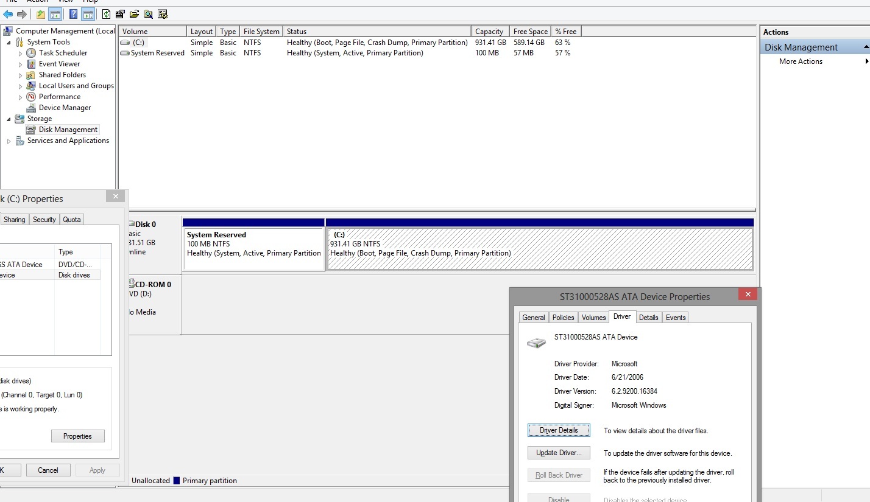Expand the Services and Applications node
Image resolution: width=870 pixels, height=502 pixels.
pos(9,141)
